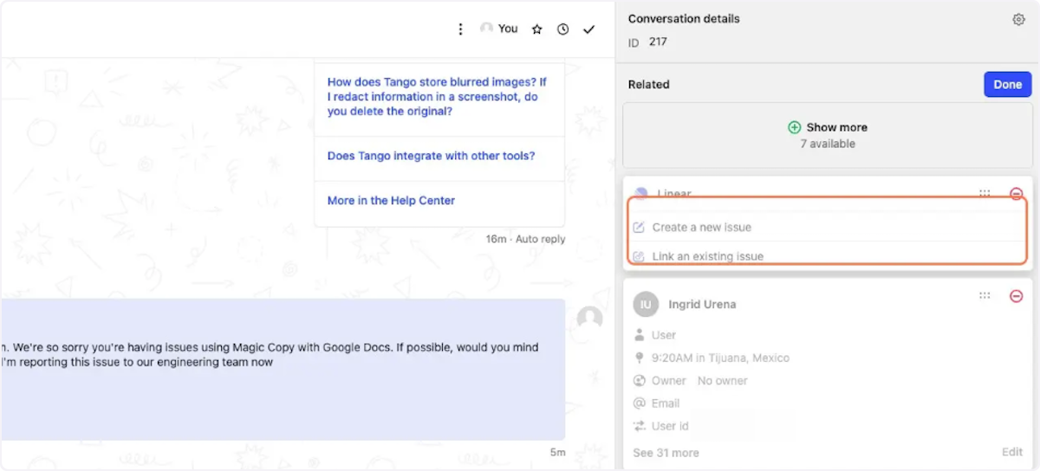Click the sender avatar beside the message
The width and height of the screenshot is (1040, 471).
[x=590, y=319]
